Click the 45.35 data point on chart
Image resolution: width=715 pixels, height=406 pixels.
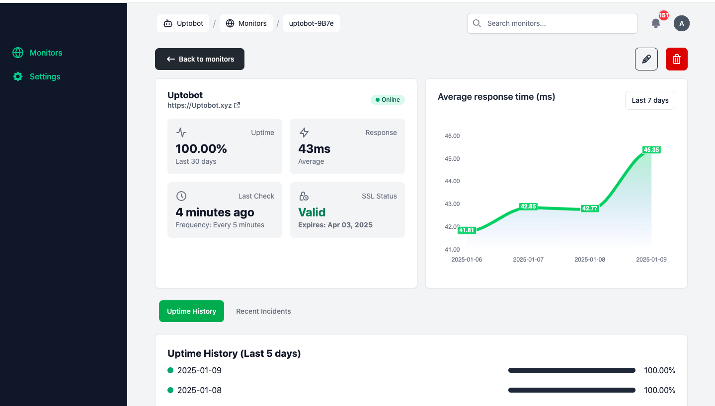coord(651,149)
